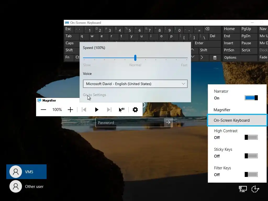Tap the left Shift key
The image size is (268, 201).
[x=72, y=50]
